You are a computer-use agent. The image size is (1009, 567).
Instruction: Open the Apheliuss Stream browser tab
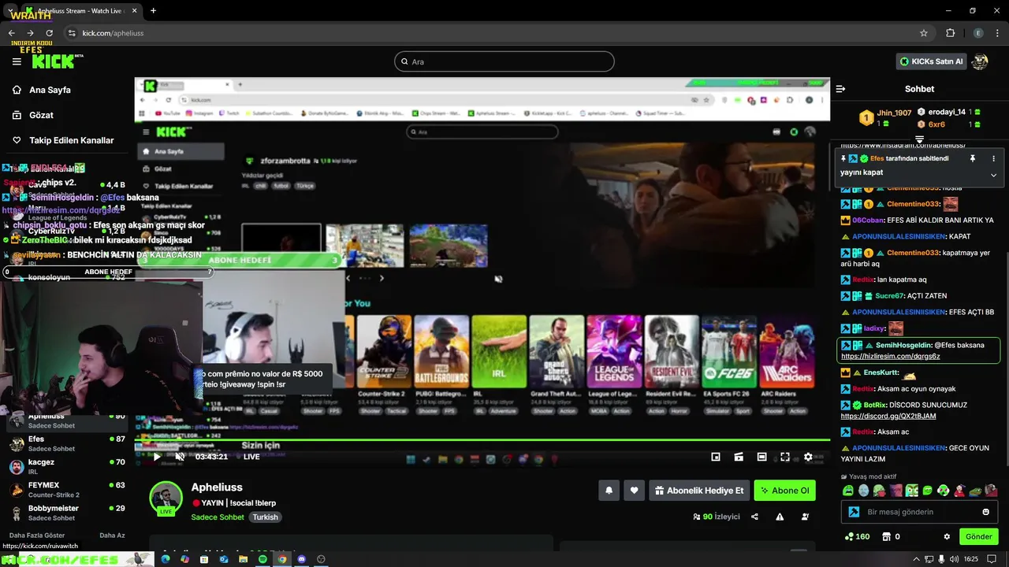pyautogui.click(x=82, y=11)
